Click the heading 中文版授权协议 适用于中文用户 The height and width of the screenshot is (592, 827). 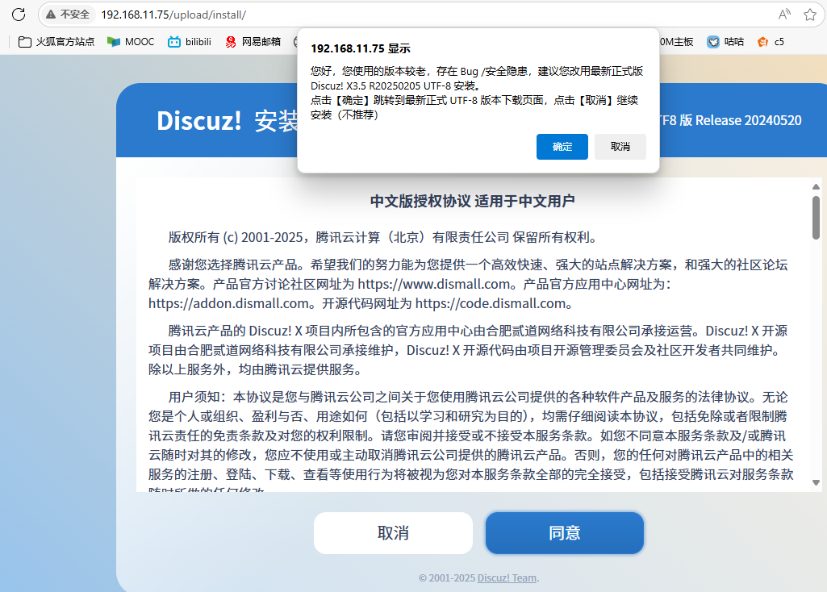pyautogui.click(x=472, y=201)
